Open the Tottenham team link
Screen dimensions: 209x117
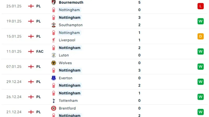pyautogui.click(x=68, y=101)
